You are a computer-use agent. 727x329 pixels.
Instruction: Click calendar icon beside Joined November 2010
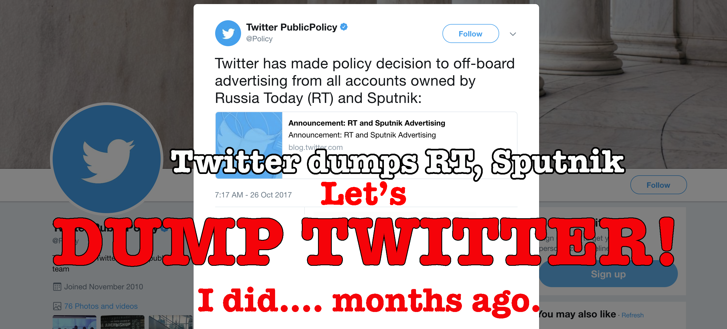tap(57, 287)
